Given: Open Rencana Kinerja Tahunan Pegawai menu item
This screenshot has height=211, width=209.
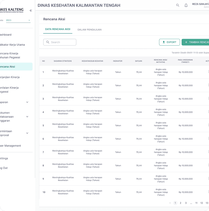Looking at the screenshot, I should [x=10, y=56].
